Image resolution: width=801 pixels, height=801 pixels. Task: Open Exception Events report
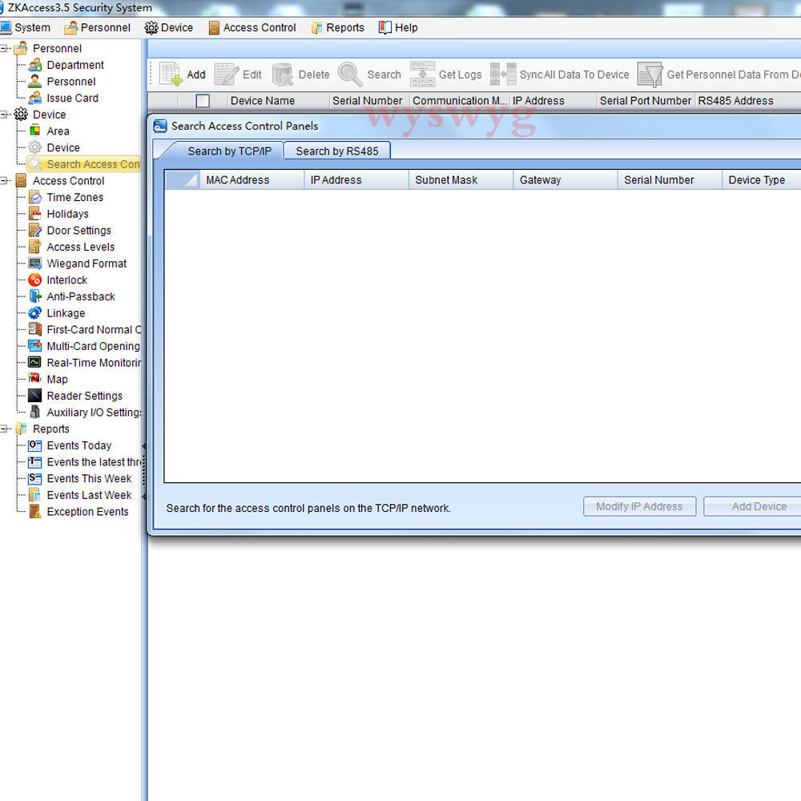pyautogui.click(x=87, y=512)
